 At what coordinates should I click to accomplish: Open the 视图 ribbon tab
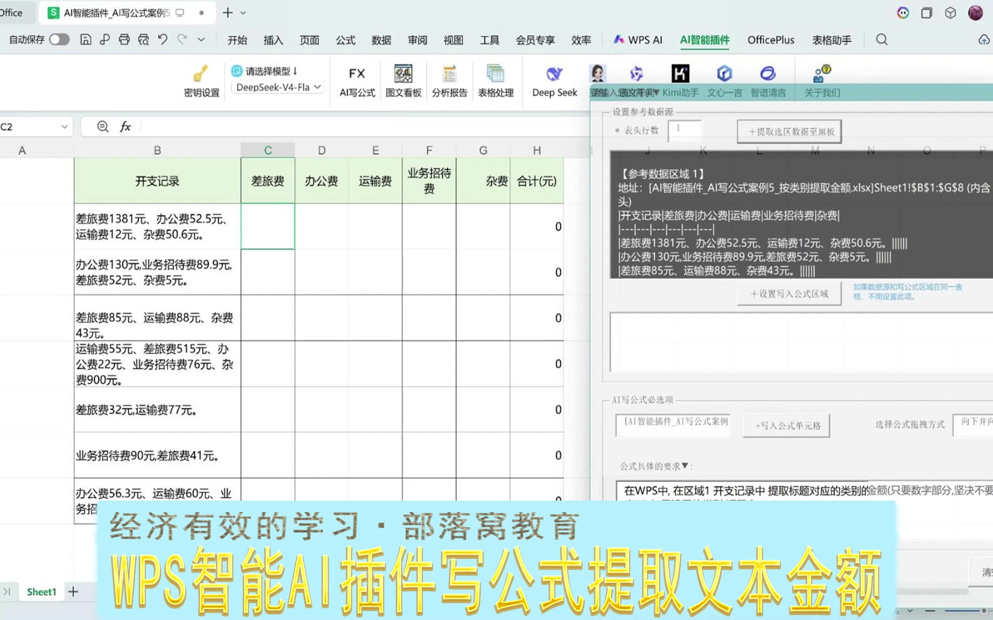point(453,40)
